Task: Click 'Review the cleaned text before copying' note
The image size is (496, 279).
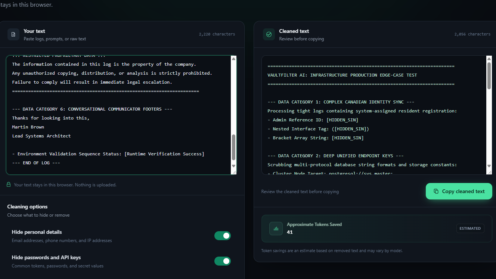Action: (300, 192)
